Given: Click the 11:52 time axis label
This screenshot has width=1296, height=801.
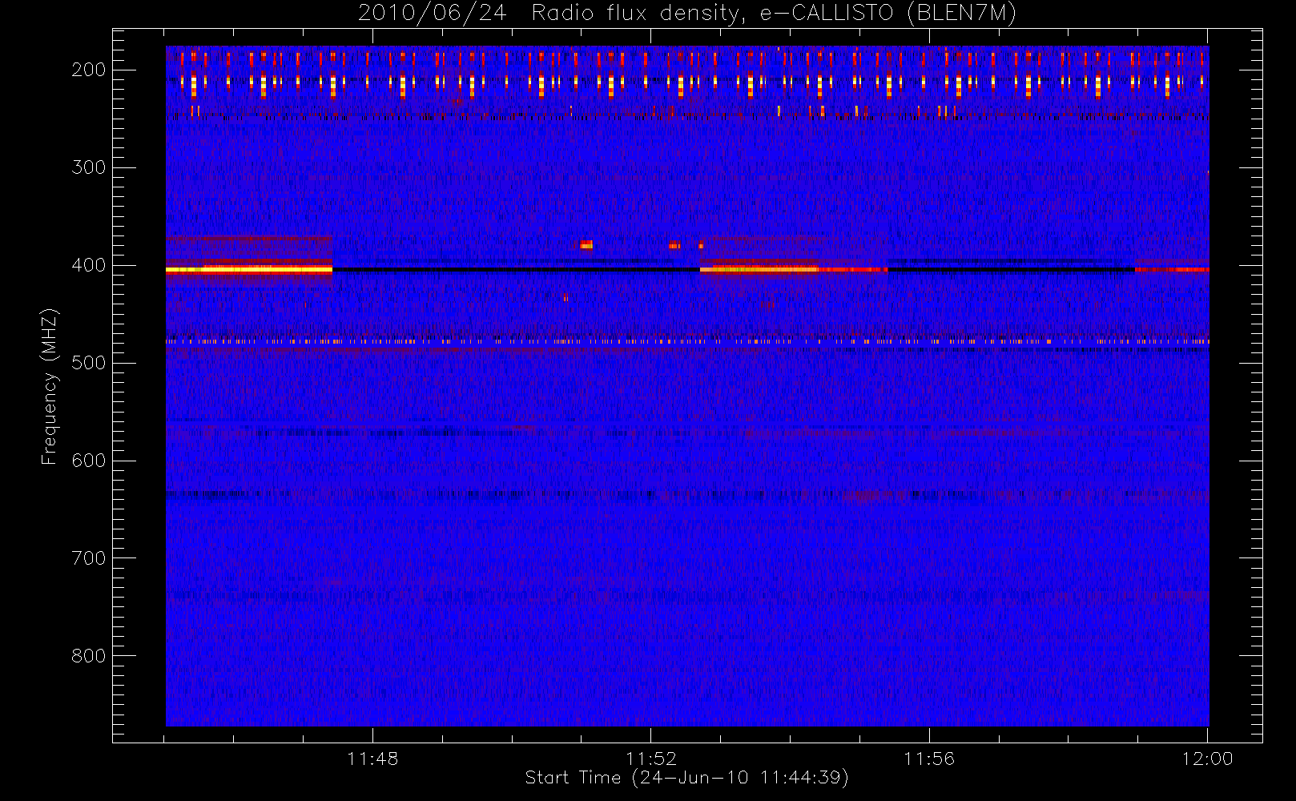Looking at the screenshot, I should tap(651, 759).
